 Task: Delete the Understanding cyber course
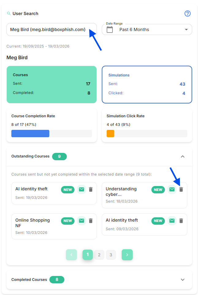pos(181,190)
